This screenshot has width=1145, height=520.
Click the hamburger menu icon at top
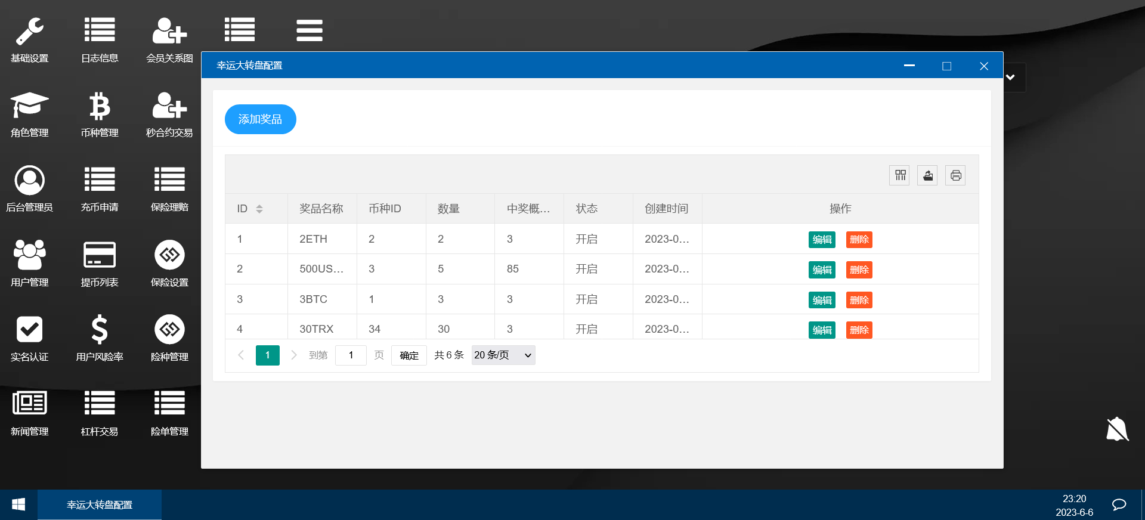tap(310, 30)
